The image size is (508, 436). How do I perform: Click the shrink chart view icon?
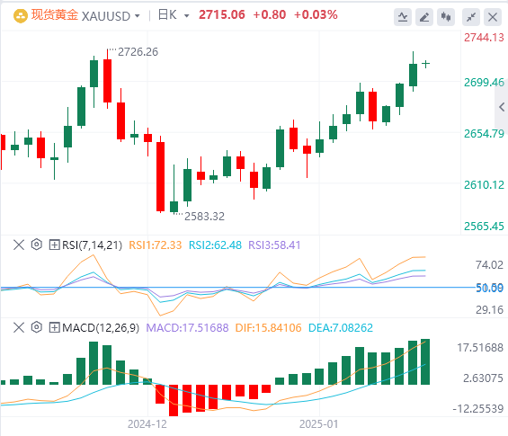point(471,17)
